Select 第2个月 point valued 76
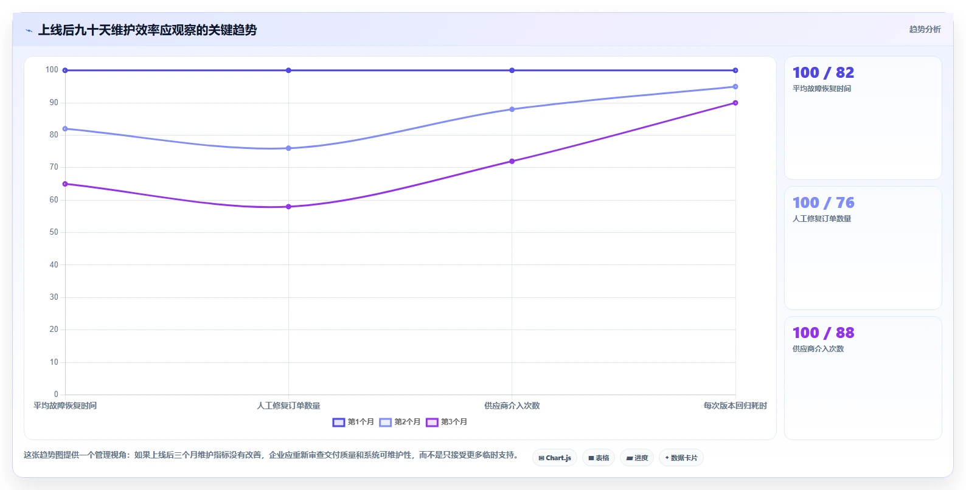The height and width of the screenshot is (490, 966). (288, 148)
